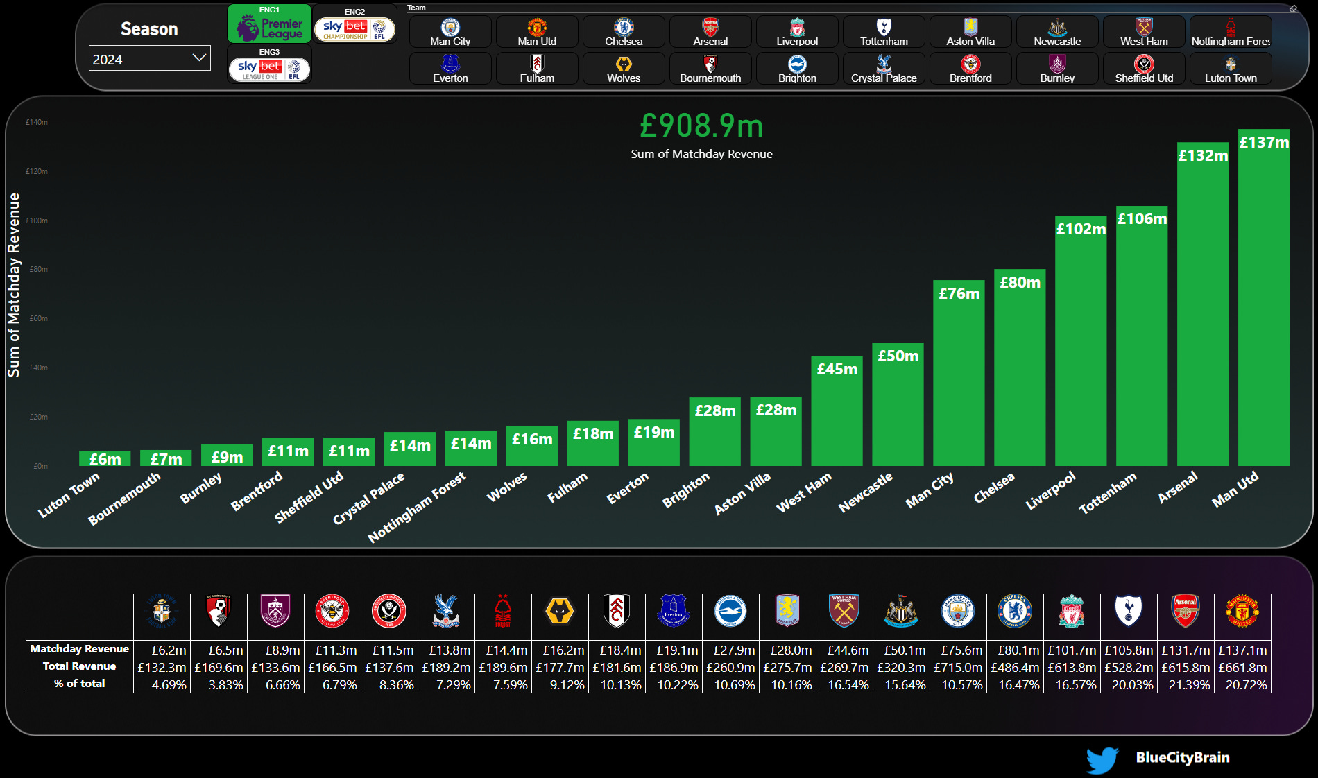Click the Burnley £9m bar
The width and height of the screenshot is (1318, 778).
pos(227,455)
